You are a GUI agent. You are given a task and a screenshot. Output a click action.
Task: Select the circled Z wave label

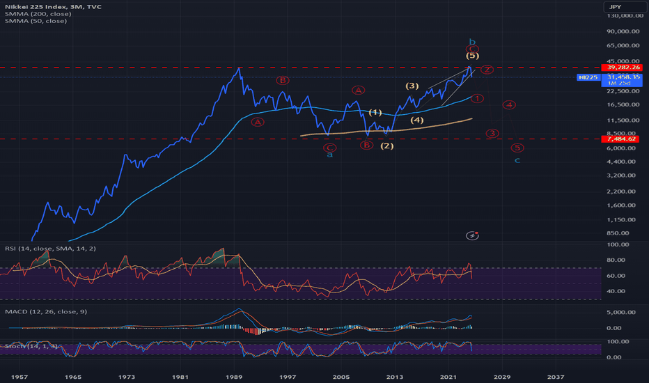click(487, 69)
